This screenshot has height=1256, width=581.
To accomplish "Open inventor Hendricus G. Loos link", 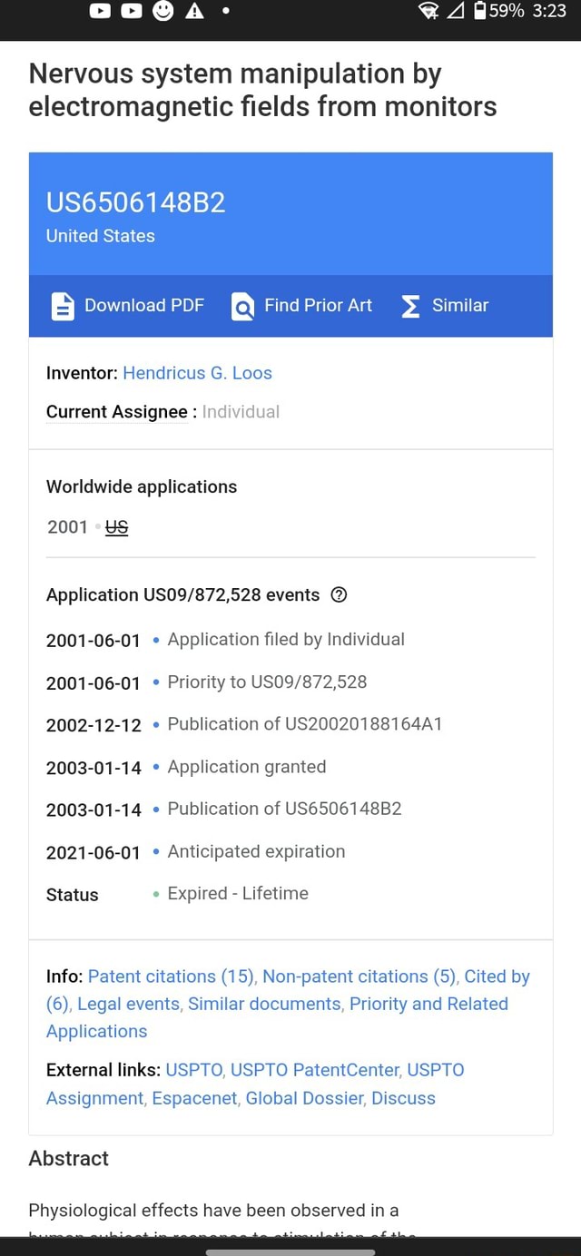I will tap(197, 373).
